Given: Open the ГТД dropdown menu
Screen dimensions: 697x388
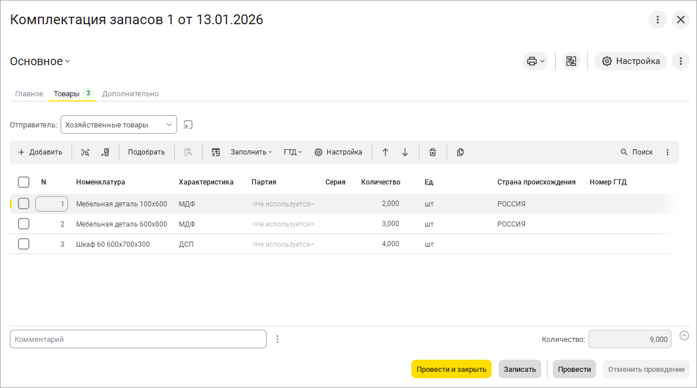Looking at the screenshot, I should click(x=293, y=152).
